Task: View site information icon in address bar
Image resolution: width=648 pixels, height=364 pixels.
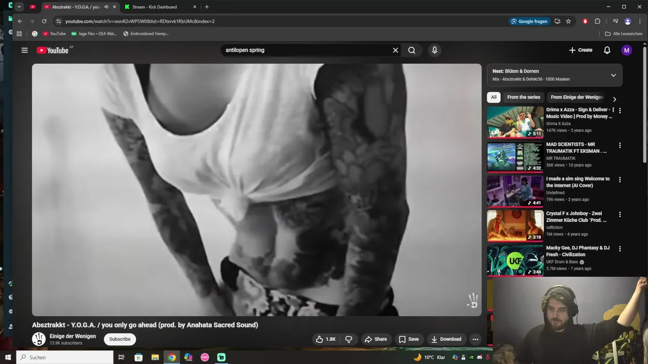Action: click(59, 21)
